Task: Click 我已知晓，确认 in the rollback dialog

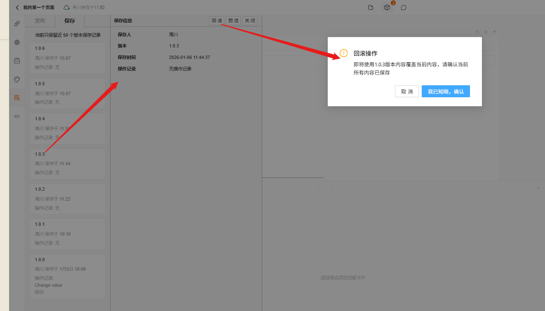Action: [x=446, y=91]
